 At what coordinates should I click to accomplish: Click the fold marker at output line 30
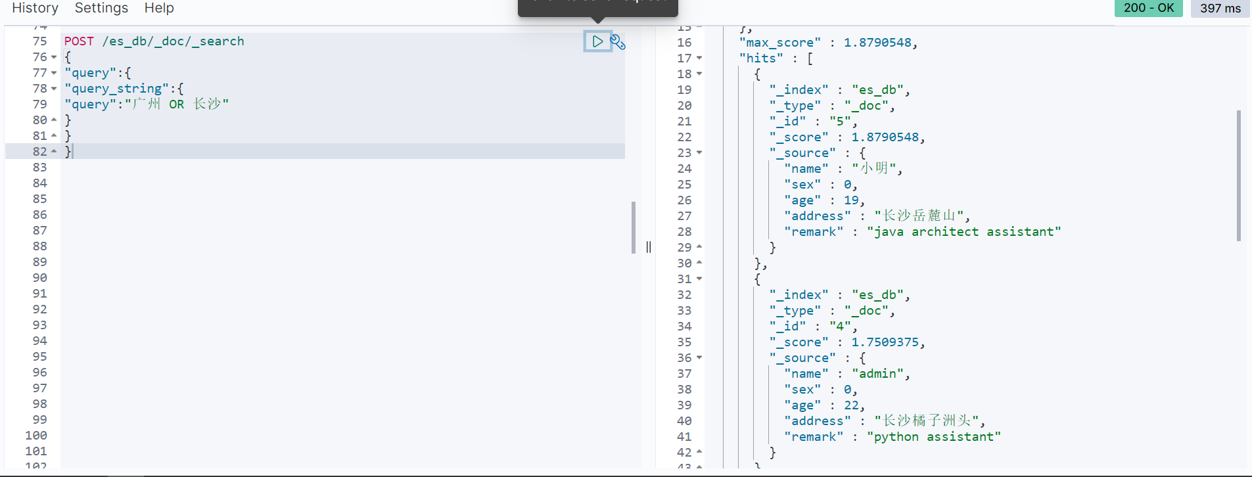699,263
